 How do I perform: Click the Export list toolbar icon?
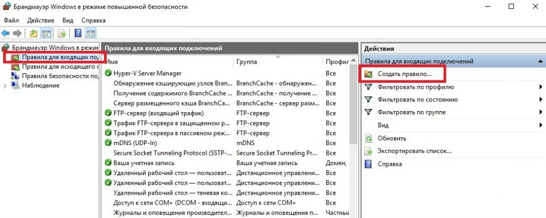pyautogui.click(x=62, y=33)
